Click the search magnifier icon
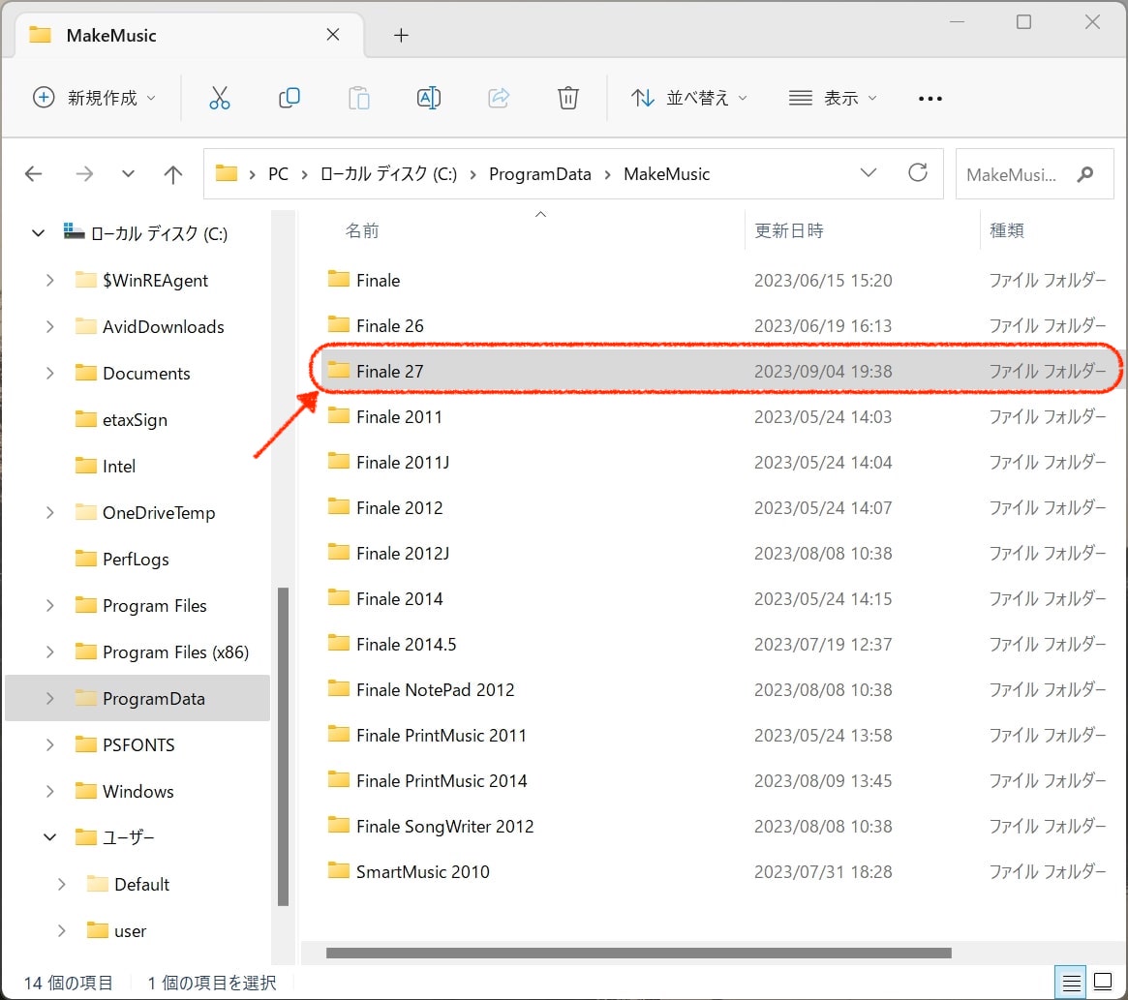The image size is (1128, 1000). (1085, 174)
